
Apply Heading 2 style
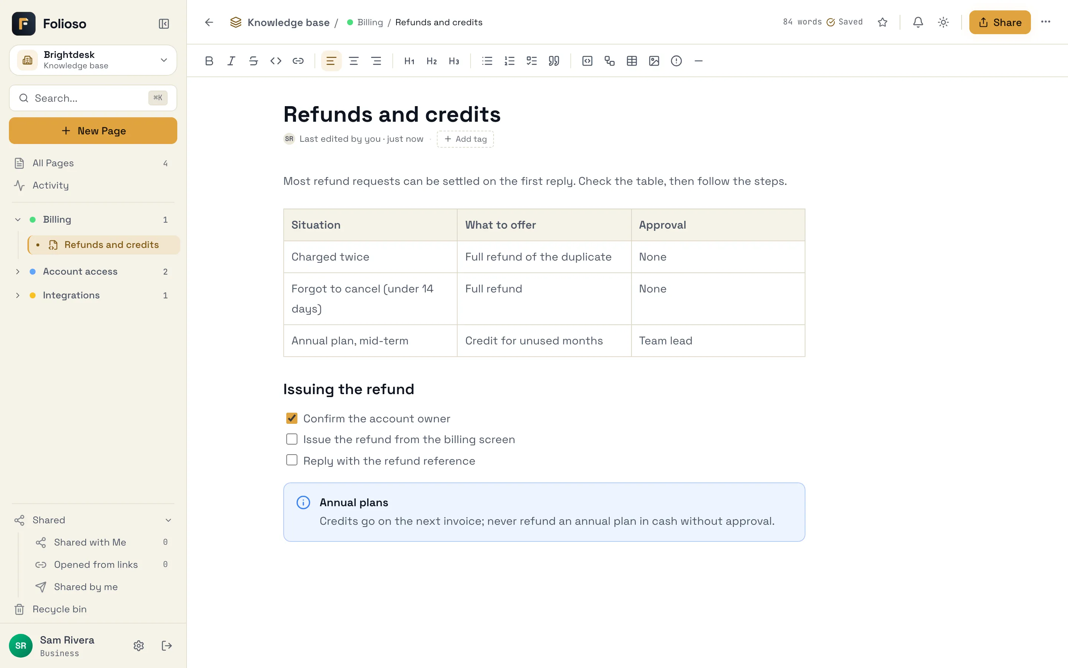click(432, 61)
